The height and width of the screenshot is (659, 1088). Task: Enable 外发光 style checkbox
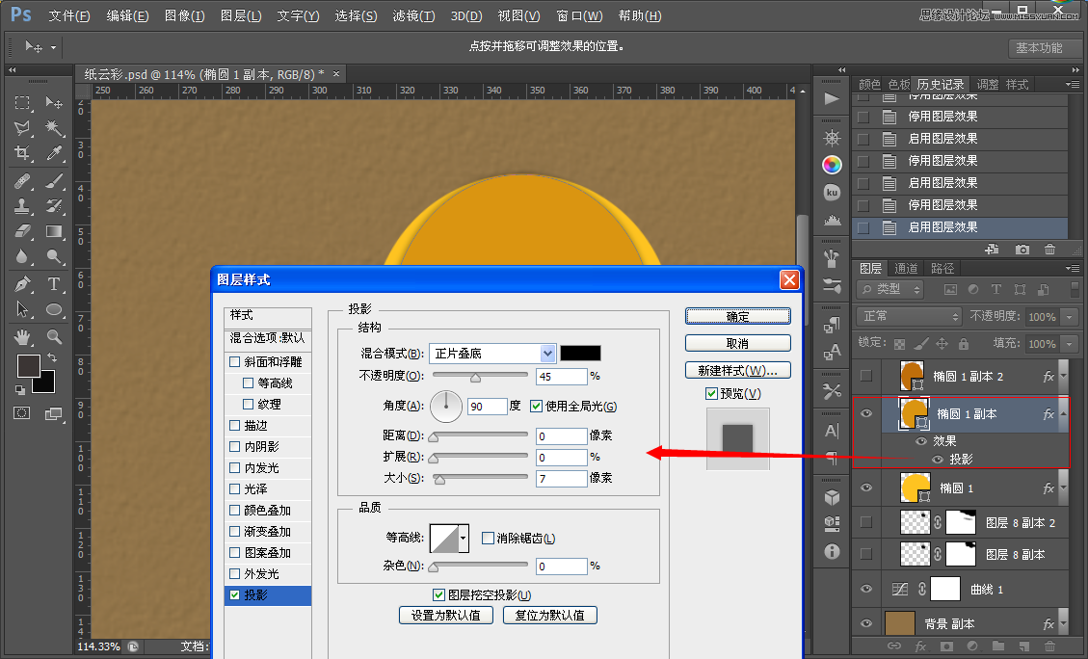point(234,573)
